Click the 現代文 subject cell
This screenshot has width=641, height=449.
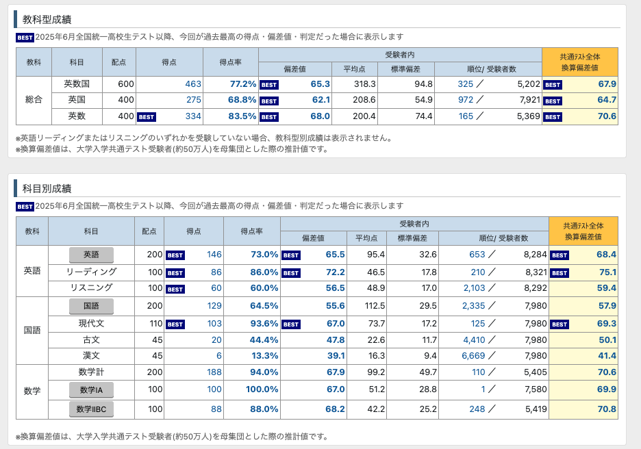91,324
